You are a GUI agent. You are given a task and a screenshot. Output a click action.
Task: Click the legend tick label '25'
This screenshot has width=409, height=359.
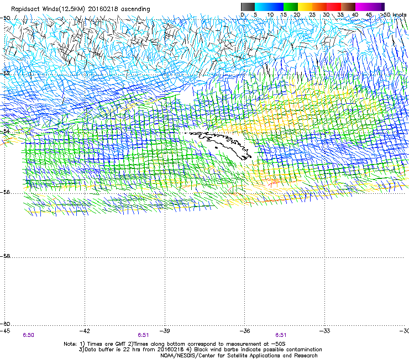[312, 15]
